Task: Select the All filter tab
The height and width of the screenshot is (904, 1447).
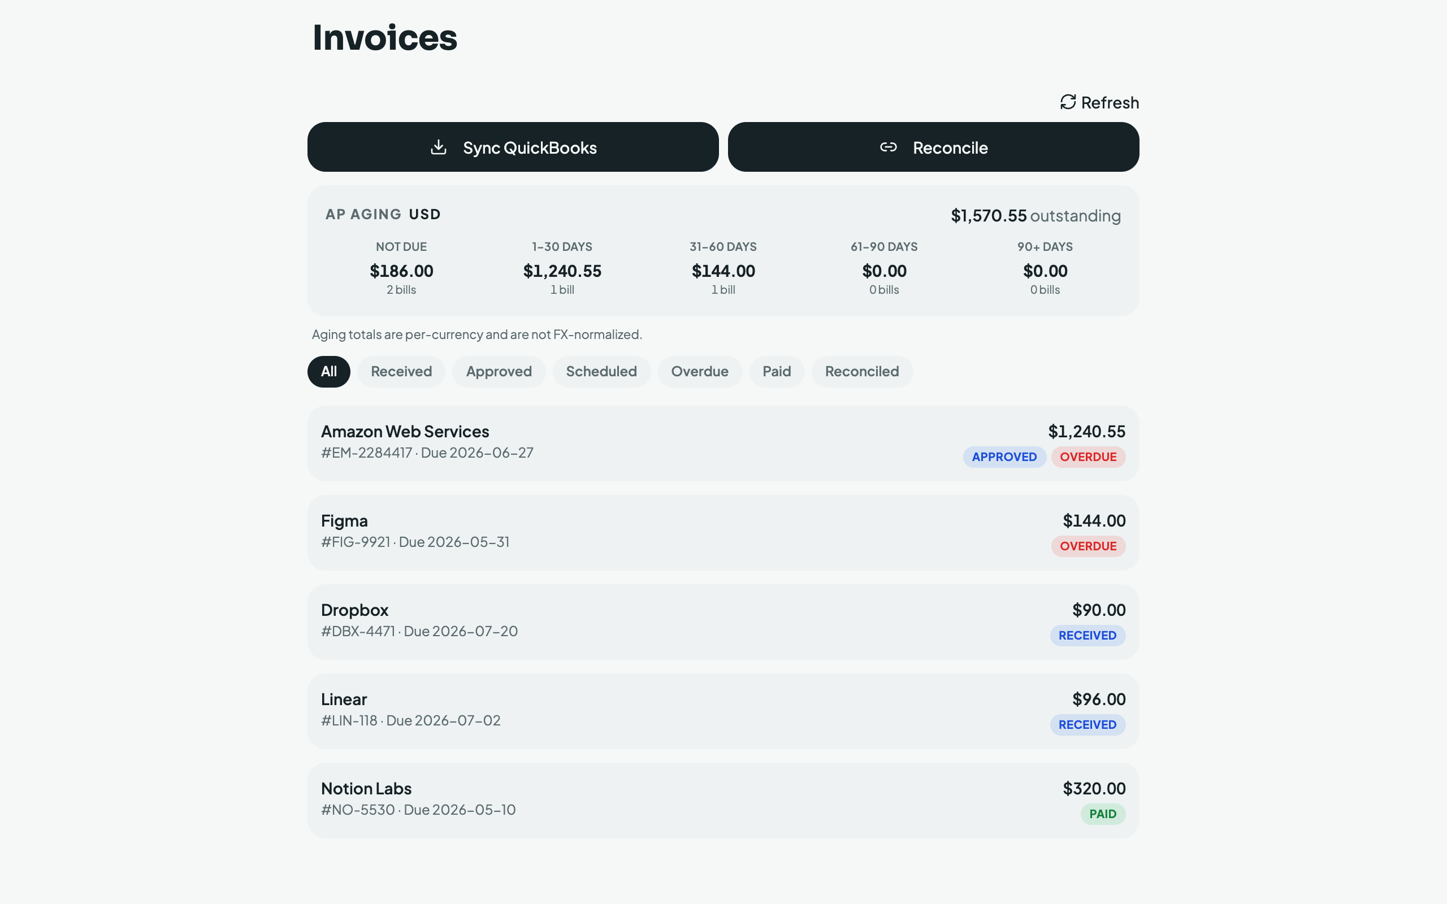Action: (x=329, y=371)
